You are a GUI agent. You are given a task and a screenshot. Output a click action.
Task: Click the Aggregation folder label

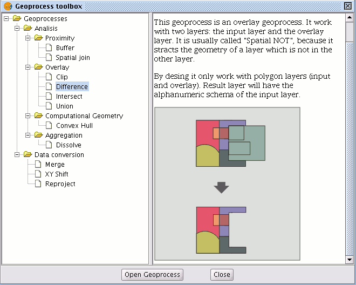pyautogui.click(x=64, y=135)
